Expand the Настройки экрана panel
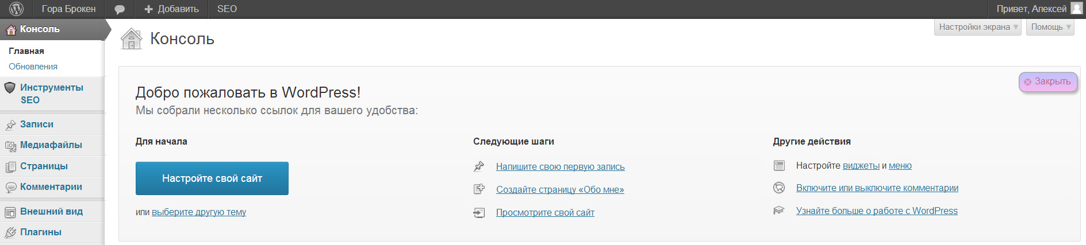The width and height of the screenshot is (1086, 245). (978, 27)
